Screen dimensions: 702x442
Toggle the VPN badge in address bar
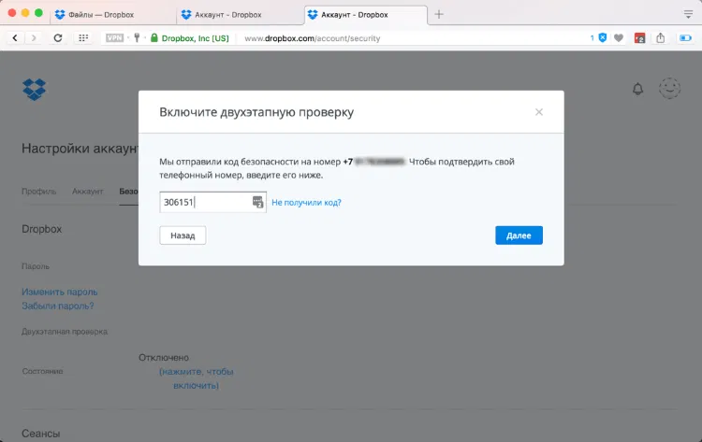click(114, 38)
